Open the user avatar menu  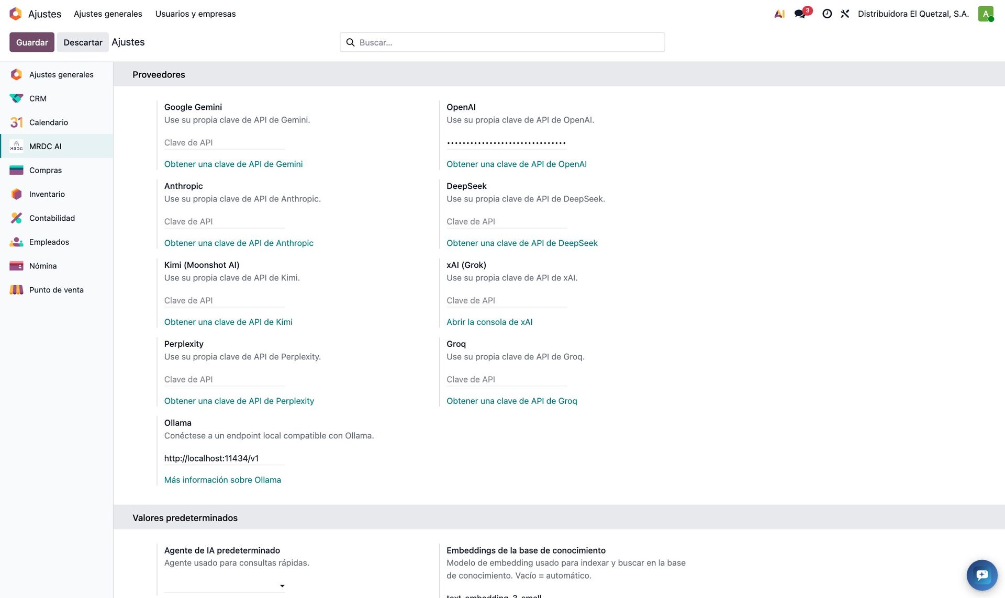point(986,14)
